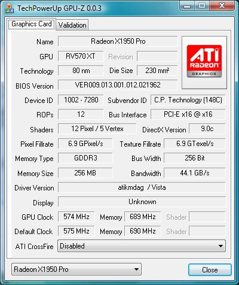Switch to the Validation tab
239x285 pixels.
[72, 25]
